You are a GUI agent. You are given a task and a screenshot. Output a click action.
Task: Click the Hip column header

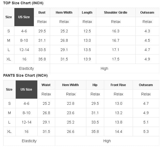95,85
